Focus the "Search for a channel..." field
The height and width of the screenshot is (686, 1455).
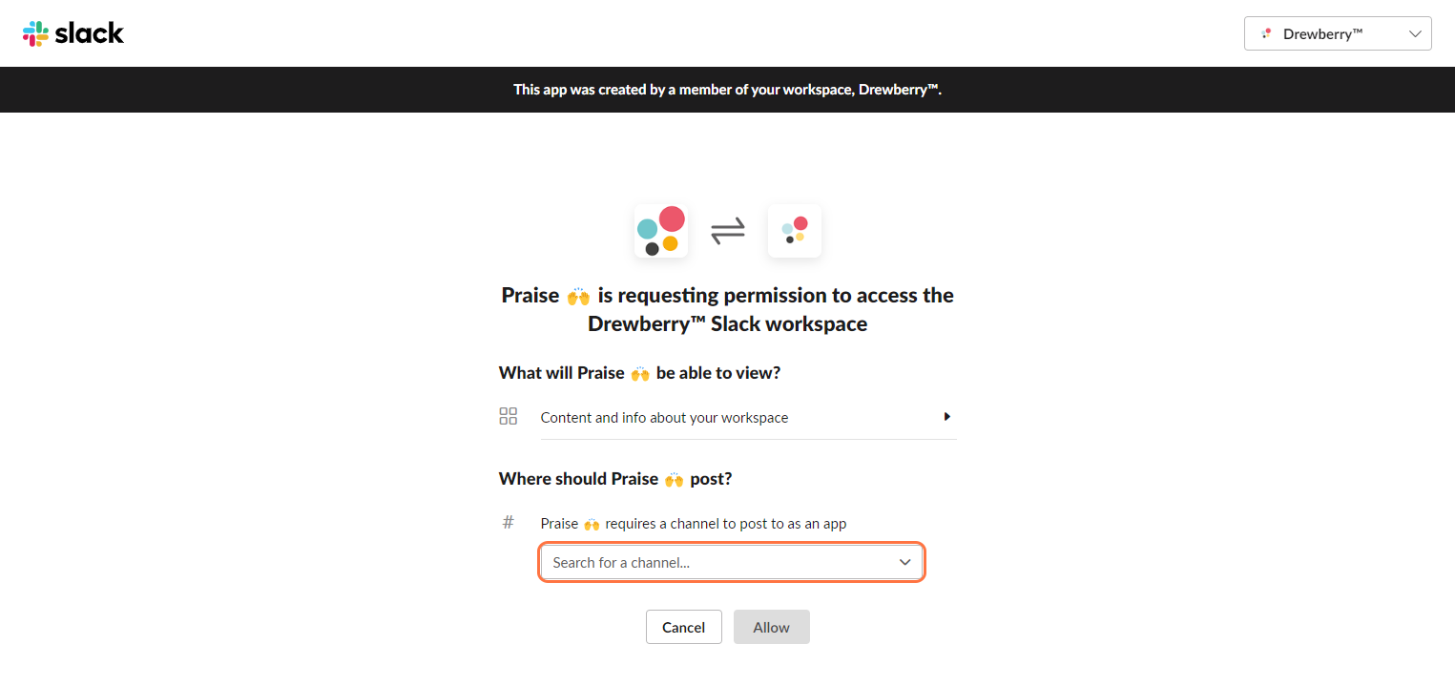[x=732, y=562]
